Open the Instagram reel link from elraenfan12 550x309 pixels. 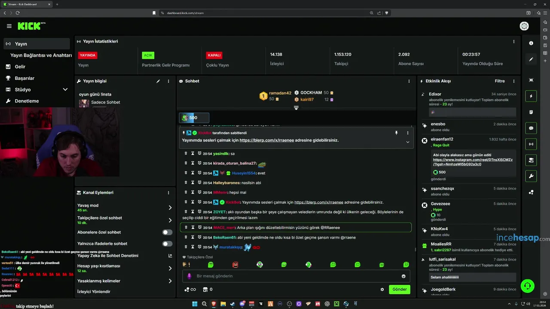pos(473,162)
